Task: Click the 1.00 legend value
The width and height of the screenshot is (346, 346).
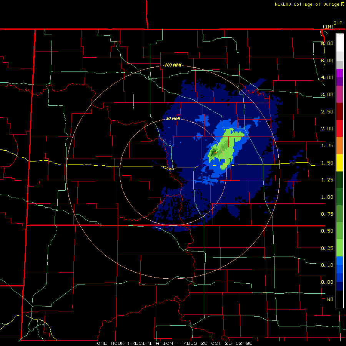Action: pos(327,197)
